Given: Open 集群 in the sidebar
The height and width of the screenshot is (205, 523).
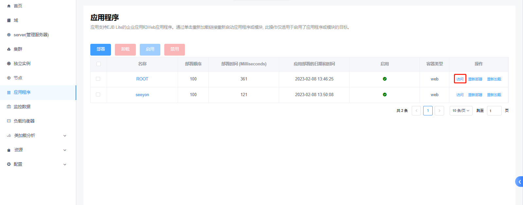Looking at the screenshot, I should tap(38, 49).
